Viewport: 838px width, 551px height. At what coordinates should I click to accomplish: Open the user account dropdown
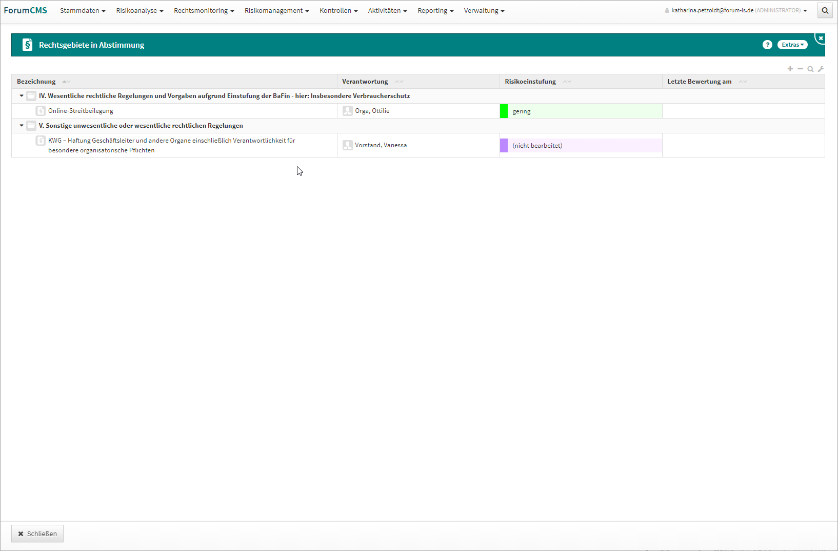(x=736, y=10)
